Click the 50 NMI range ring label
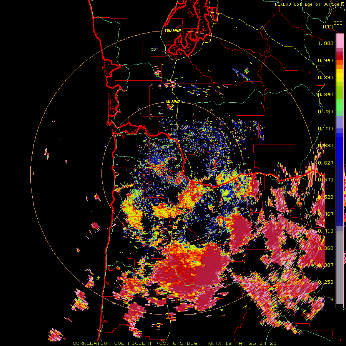Image resolution: width=346 pixels, height=346 pixels. tap(173, 101)
